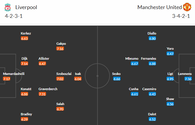Select Casemiro on the pitch
This screenshot has width=195, height=125.
[150, 89]
